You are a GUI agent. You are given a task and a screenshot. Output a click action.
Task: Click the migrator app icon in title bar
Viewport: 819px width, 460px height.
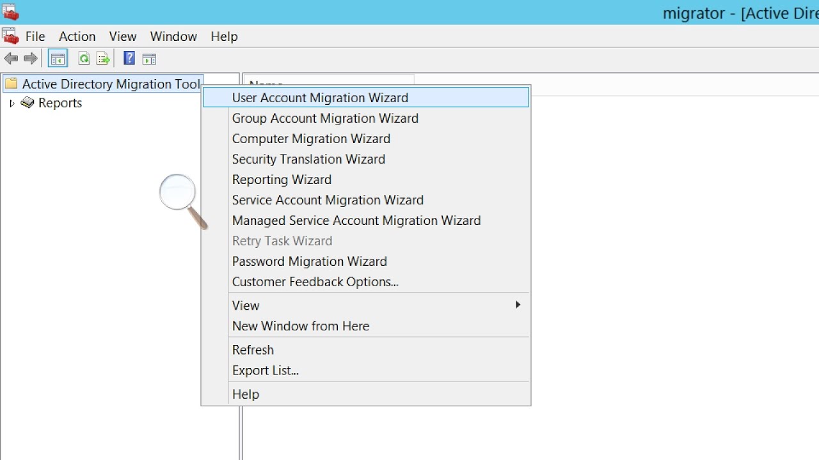pyautogui.click(x=10, y=11)
